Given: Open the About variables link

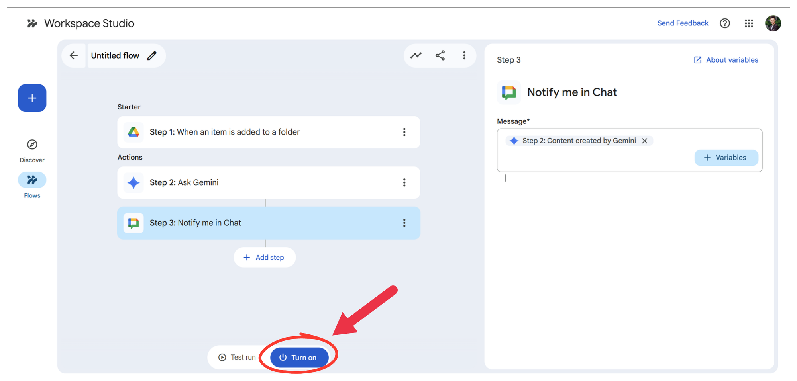Looking at the screenshot, I should [726, 60].
